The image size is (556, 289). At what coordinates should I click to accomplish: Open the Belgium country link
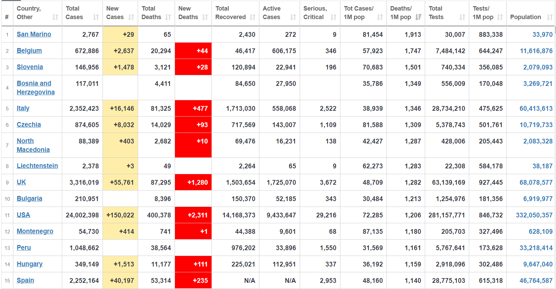(x=29, y=50)
